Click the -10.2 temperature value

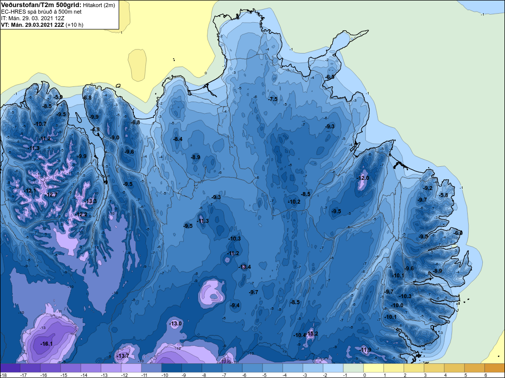pos(294,202)
